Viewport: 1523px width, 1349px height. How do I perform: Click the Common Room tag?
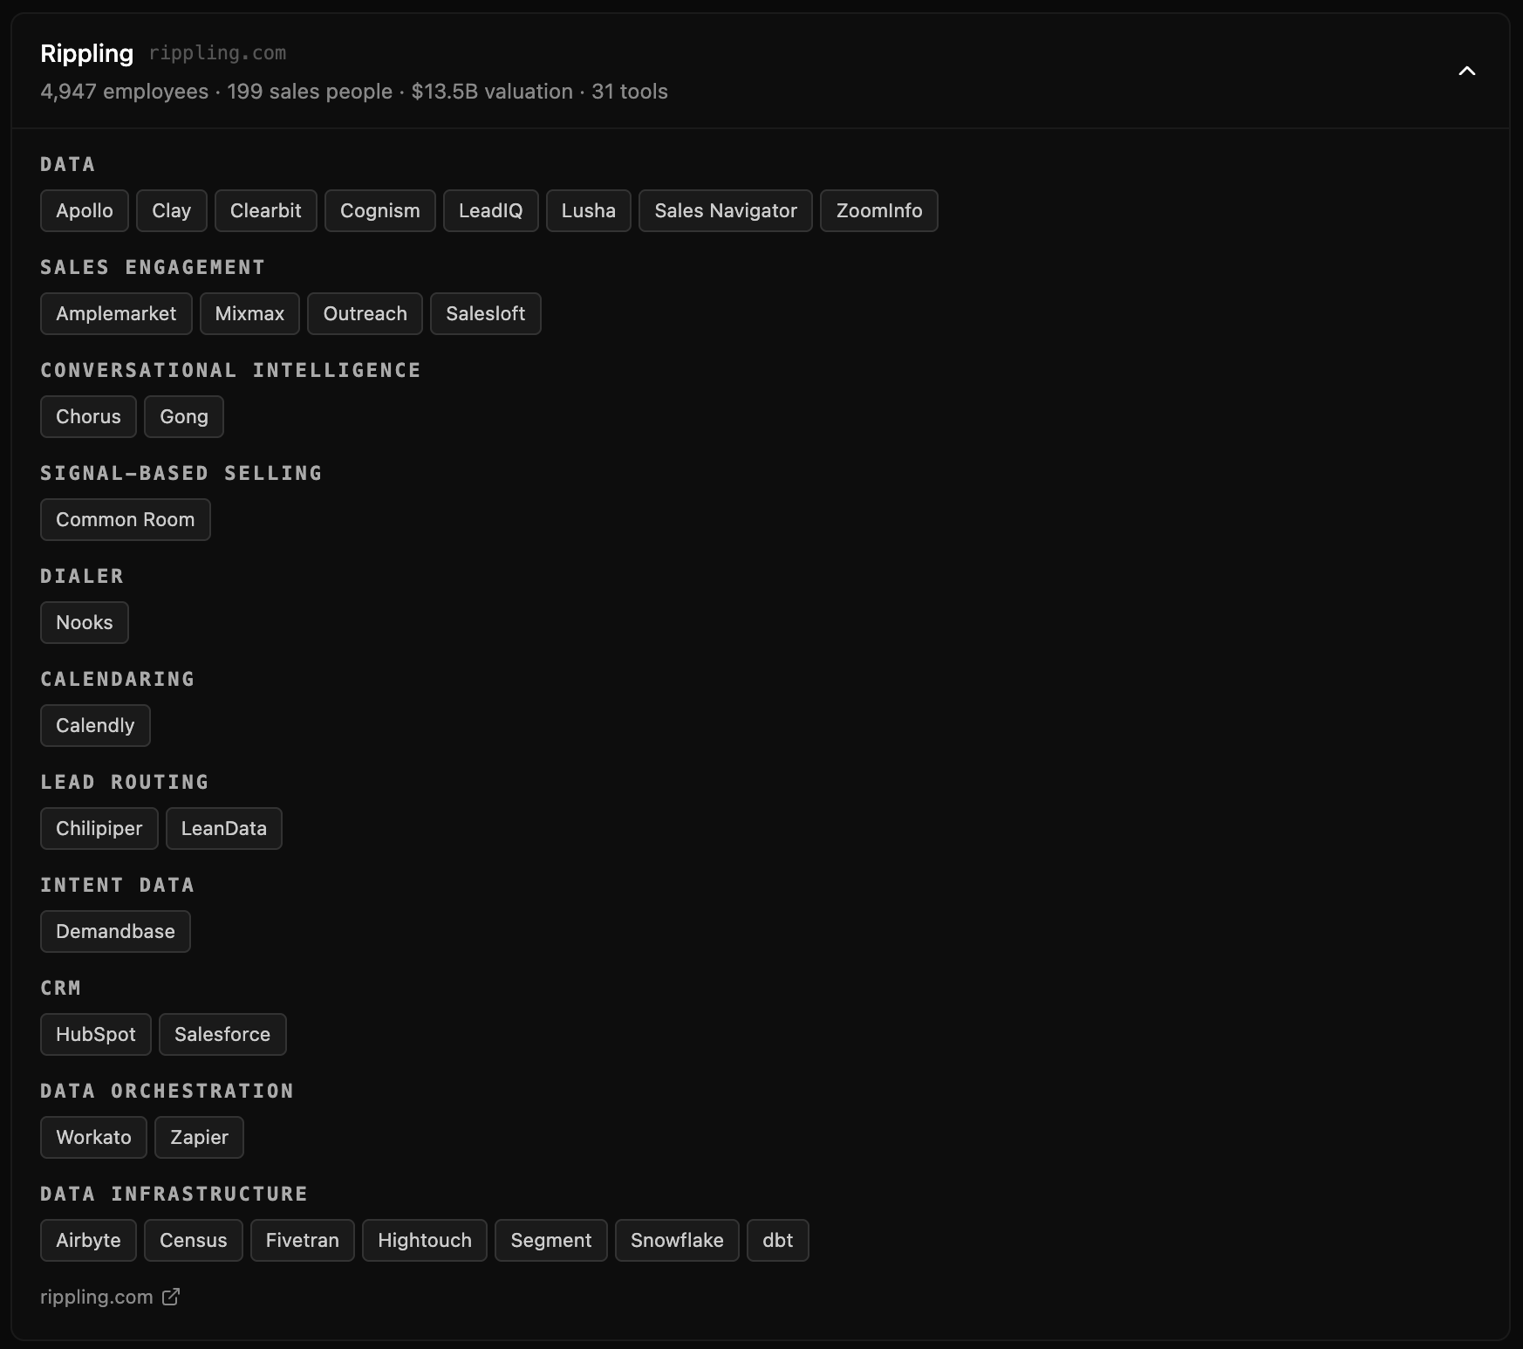126,519
